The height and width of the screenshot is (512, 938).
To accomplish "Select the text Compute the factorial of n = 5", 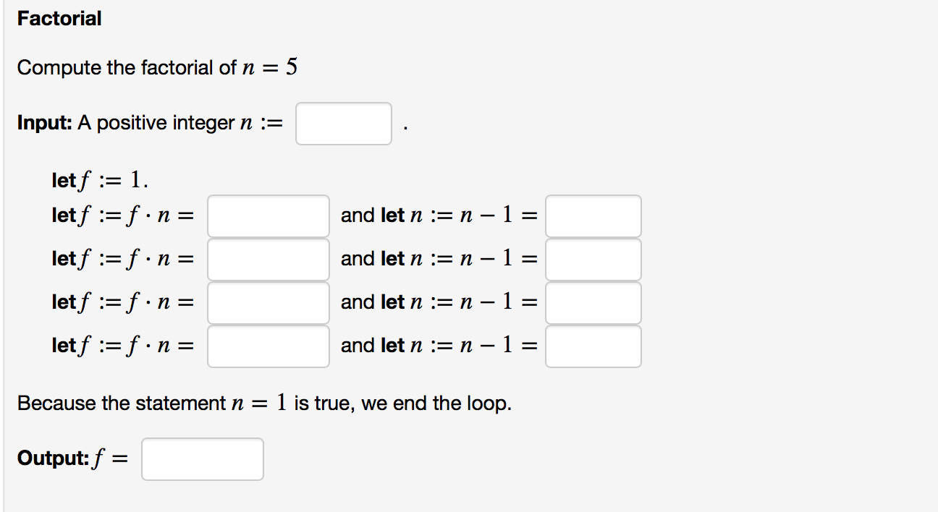I will pyautogui.click(x=159, y=67).
